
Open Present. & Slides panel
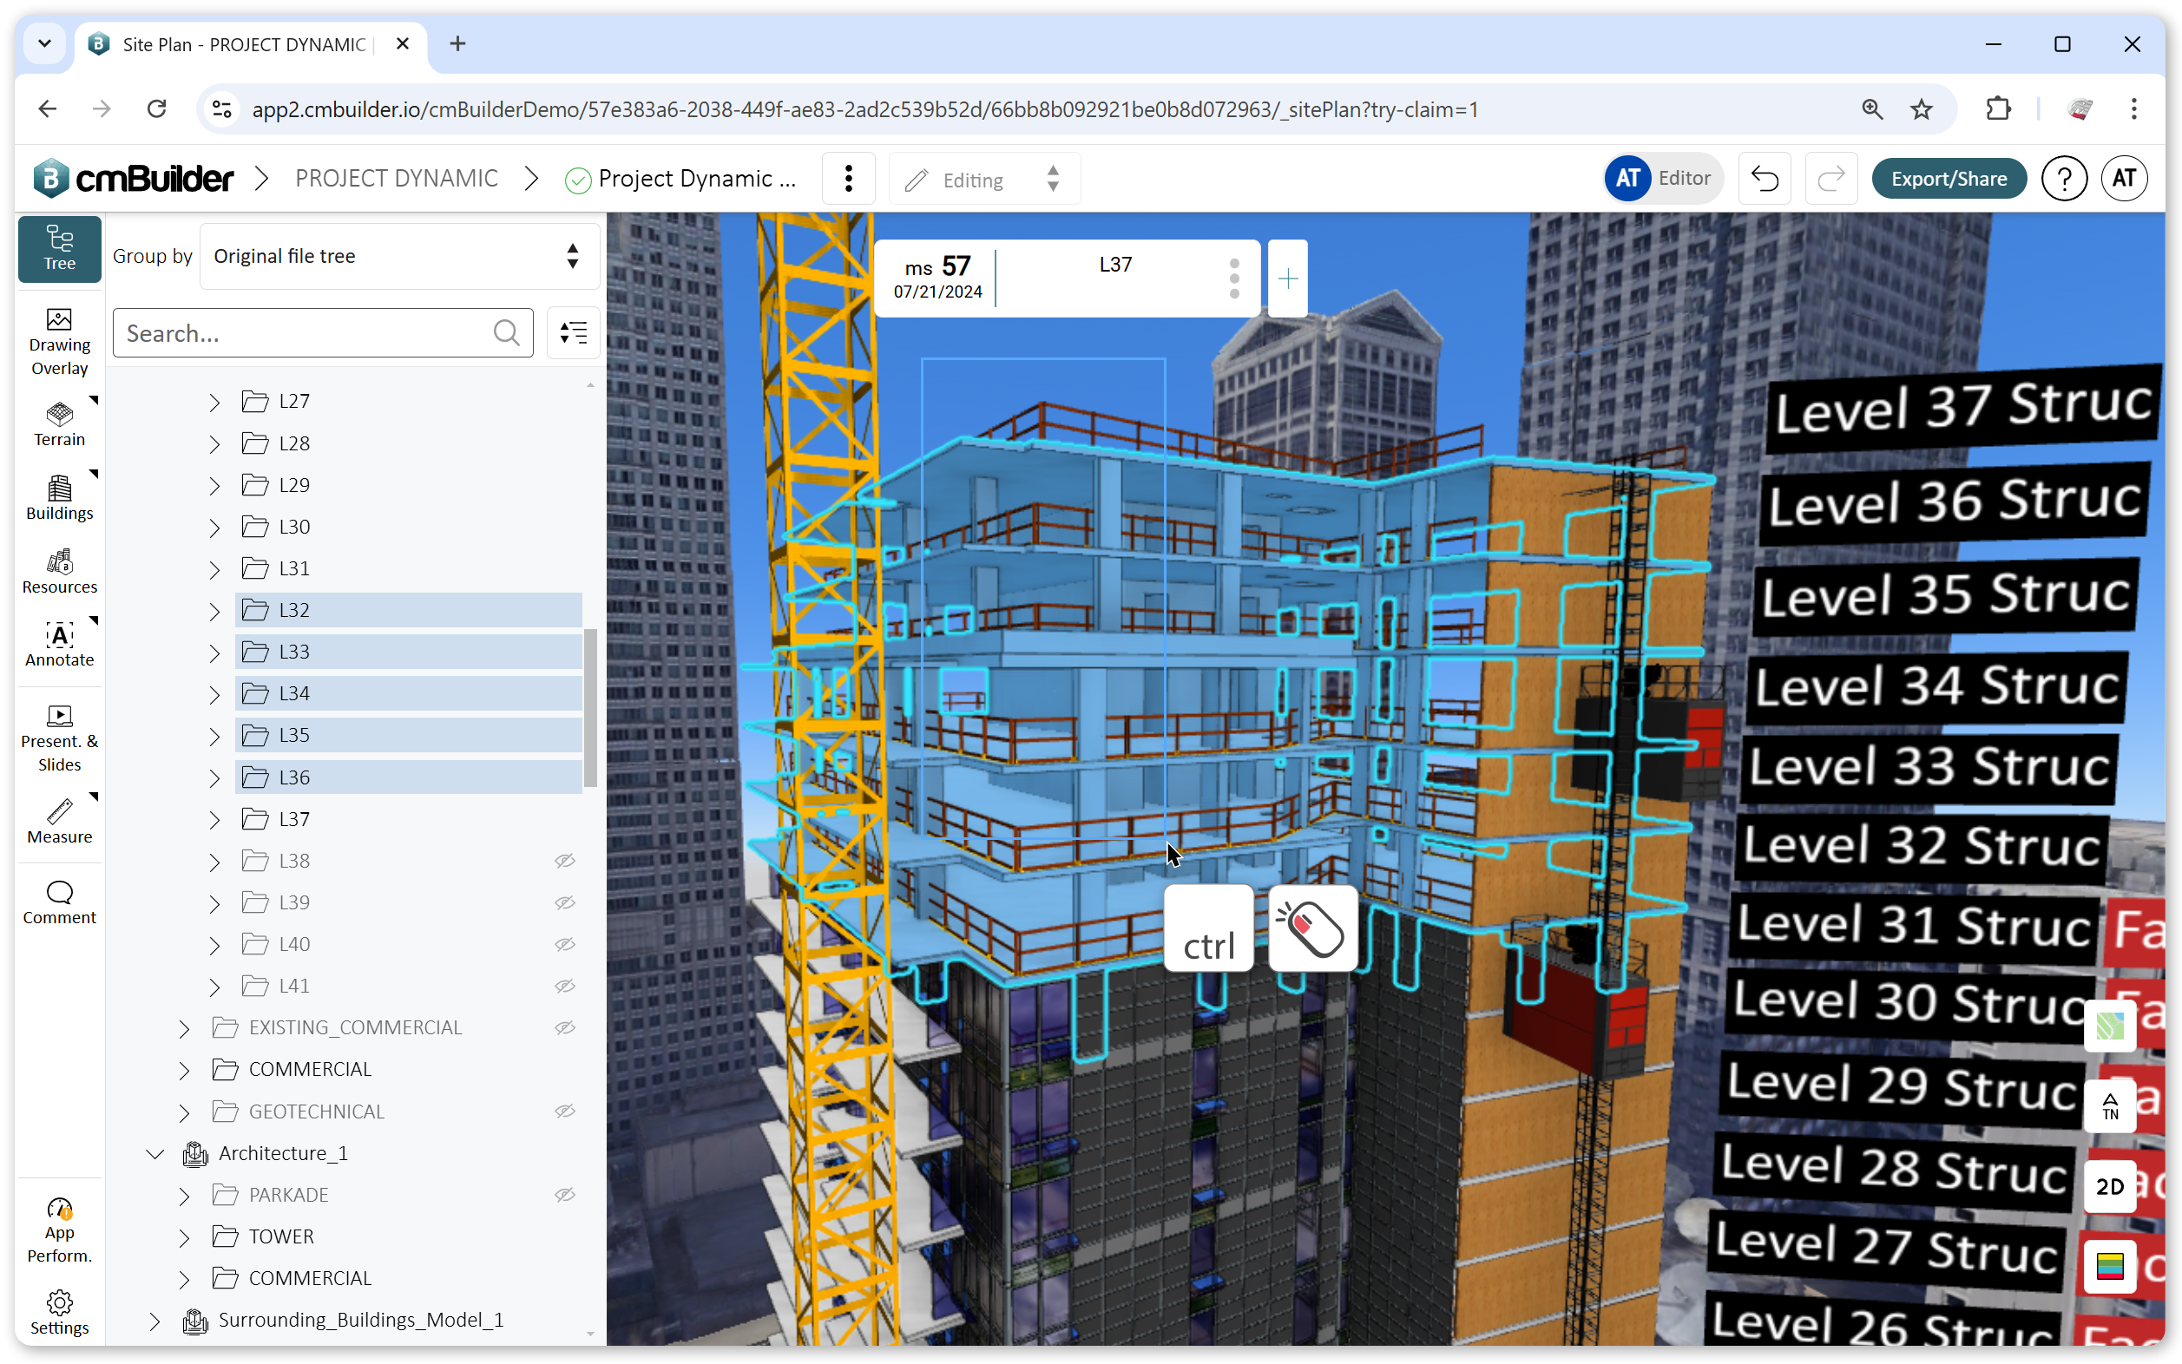60,738
